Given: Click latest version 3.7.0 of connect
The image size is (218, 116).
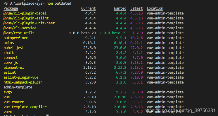Looking at the screenshot, I should coord(138,57).
